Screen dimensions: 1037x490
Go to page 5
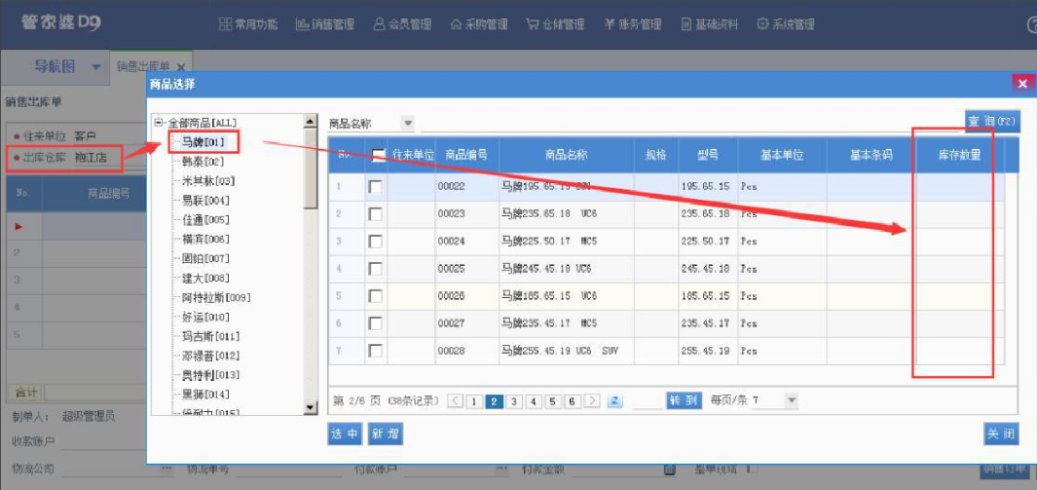(x=553, y=401)
